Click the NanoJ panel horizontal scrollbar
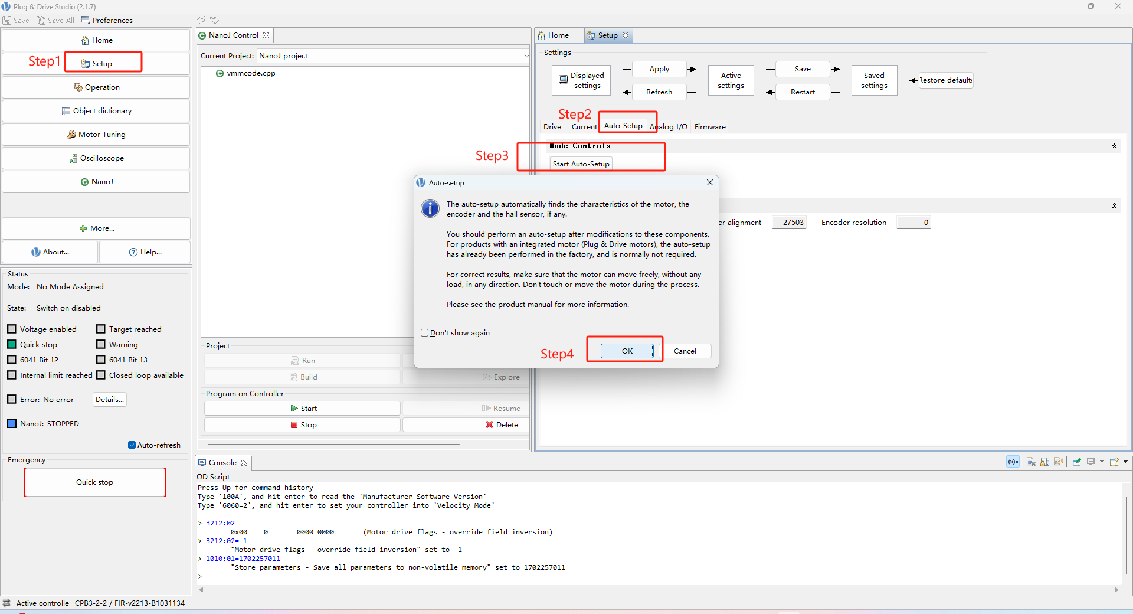The image size is (1133, 614). coord(333,444)
